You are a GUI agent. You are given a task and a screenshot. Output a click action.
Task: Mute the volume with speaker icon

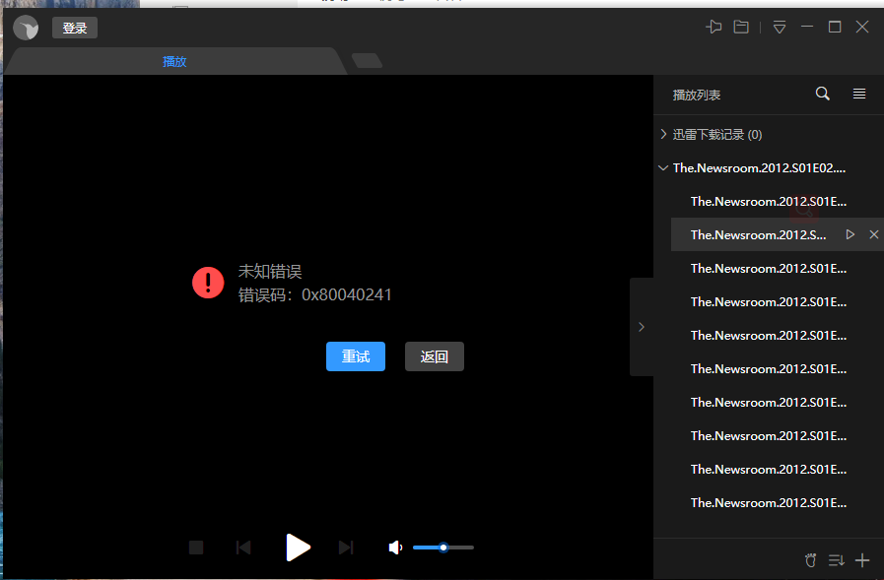(395, 547)
